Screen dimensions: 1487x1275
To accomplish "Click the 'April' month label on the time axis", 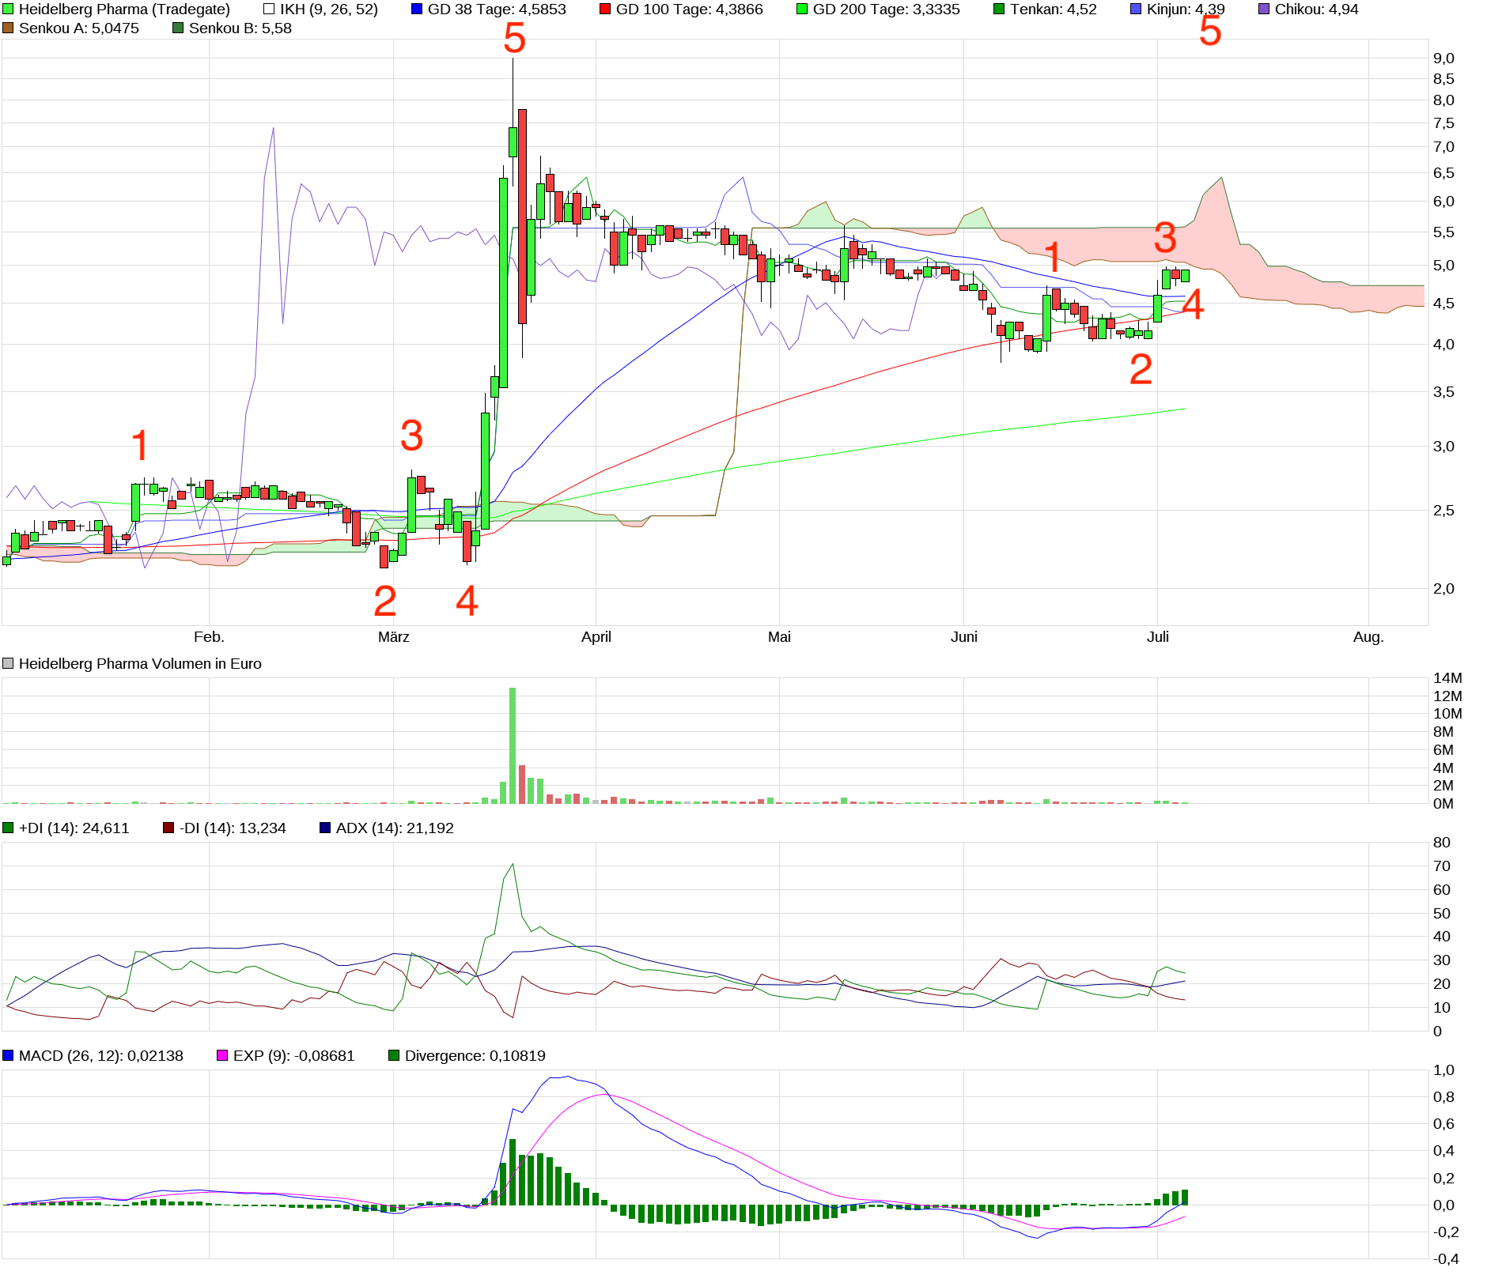I will pos(596,637).
